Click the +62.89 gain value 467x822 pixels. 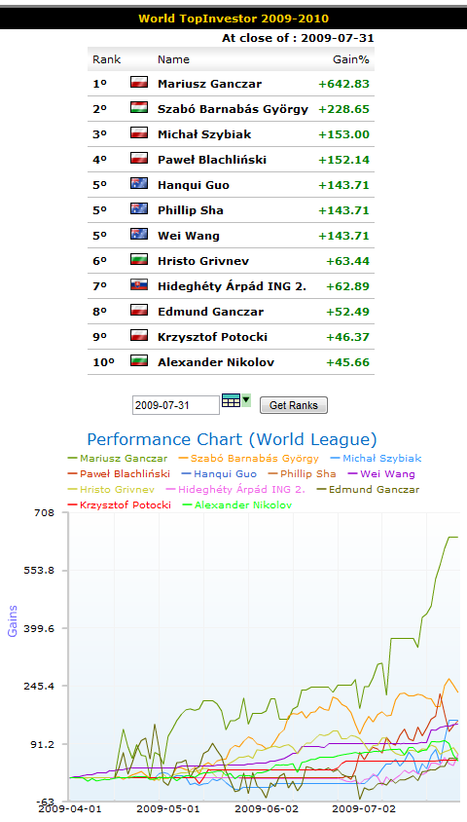347,286
